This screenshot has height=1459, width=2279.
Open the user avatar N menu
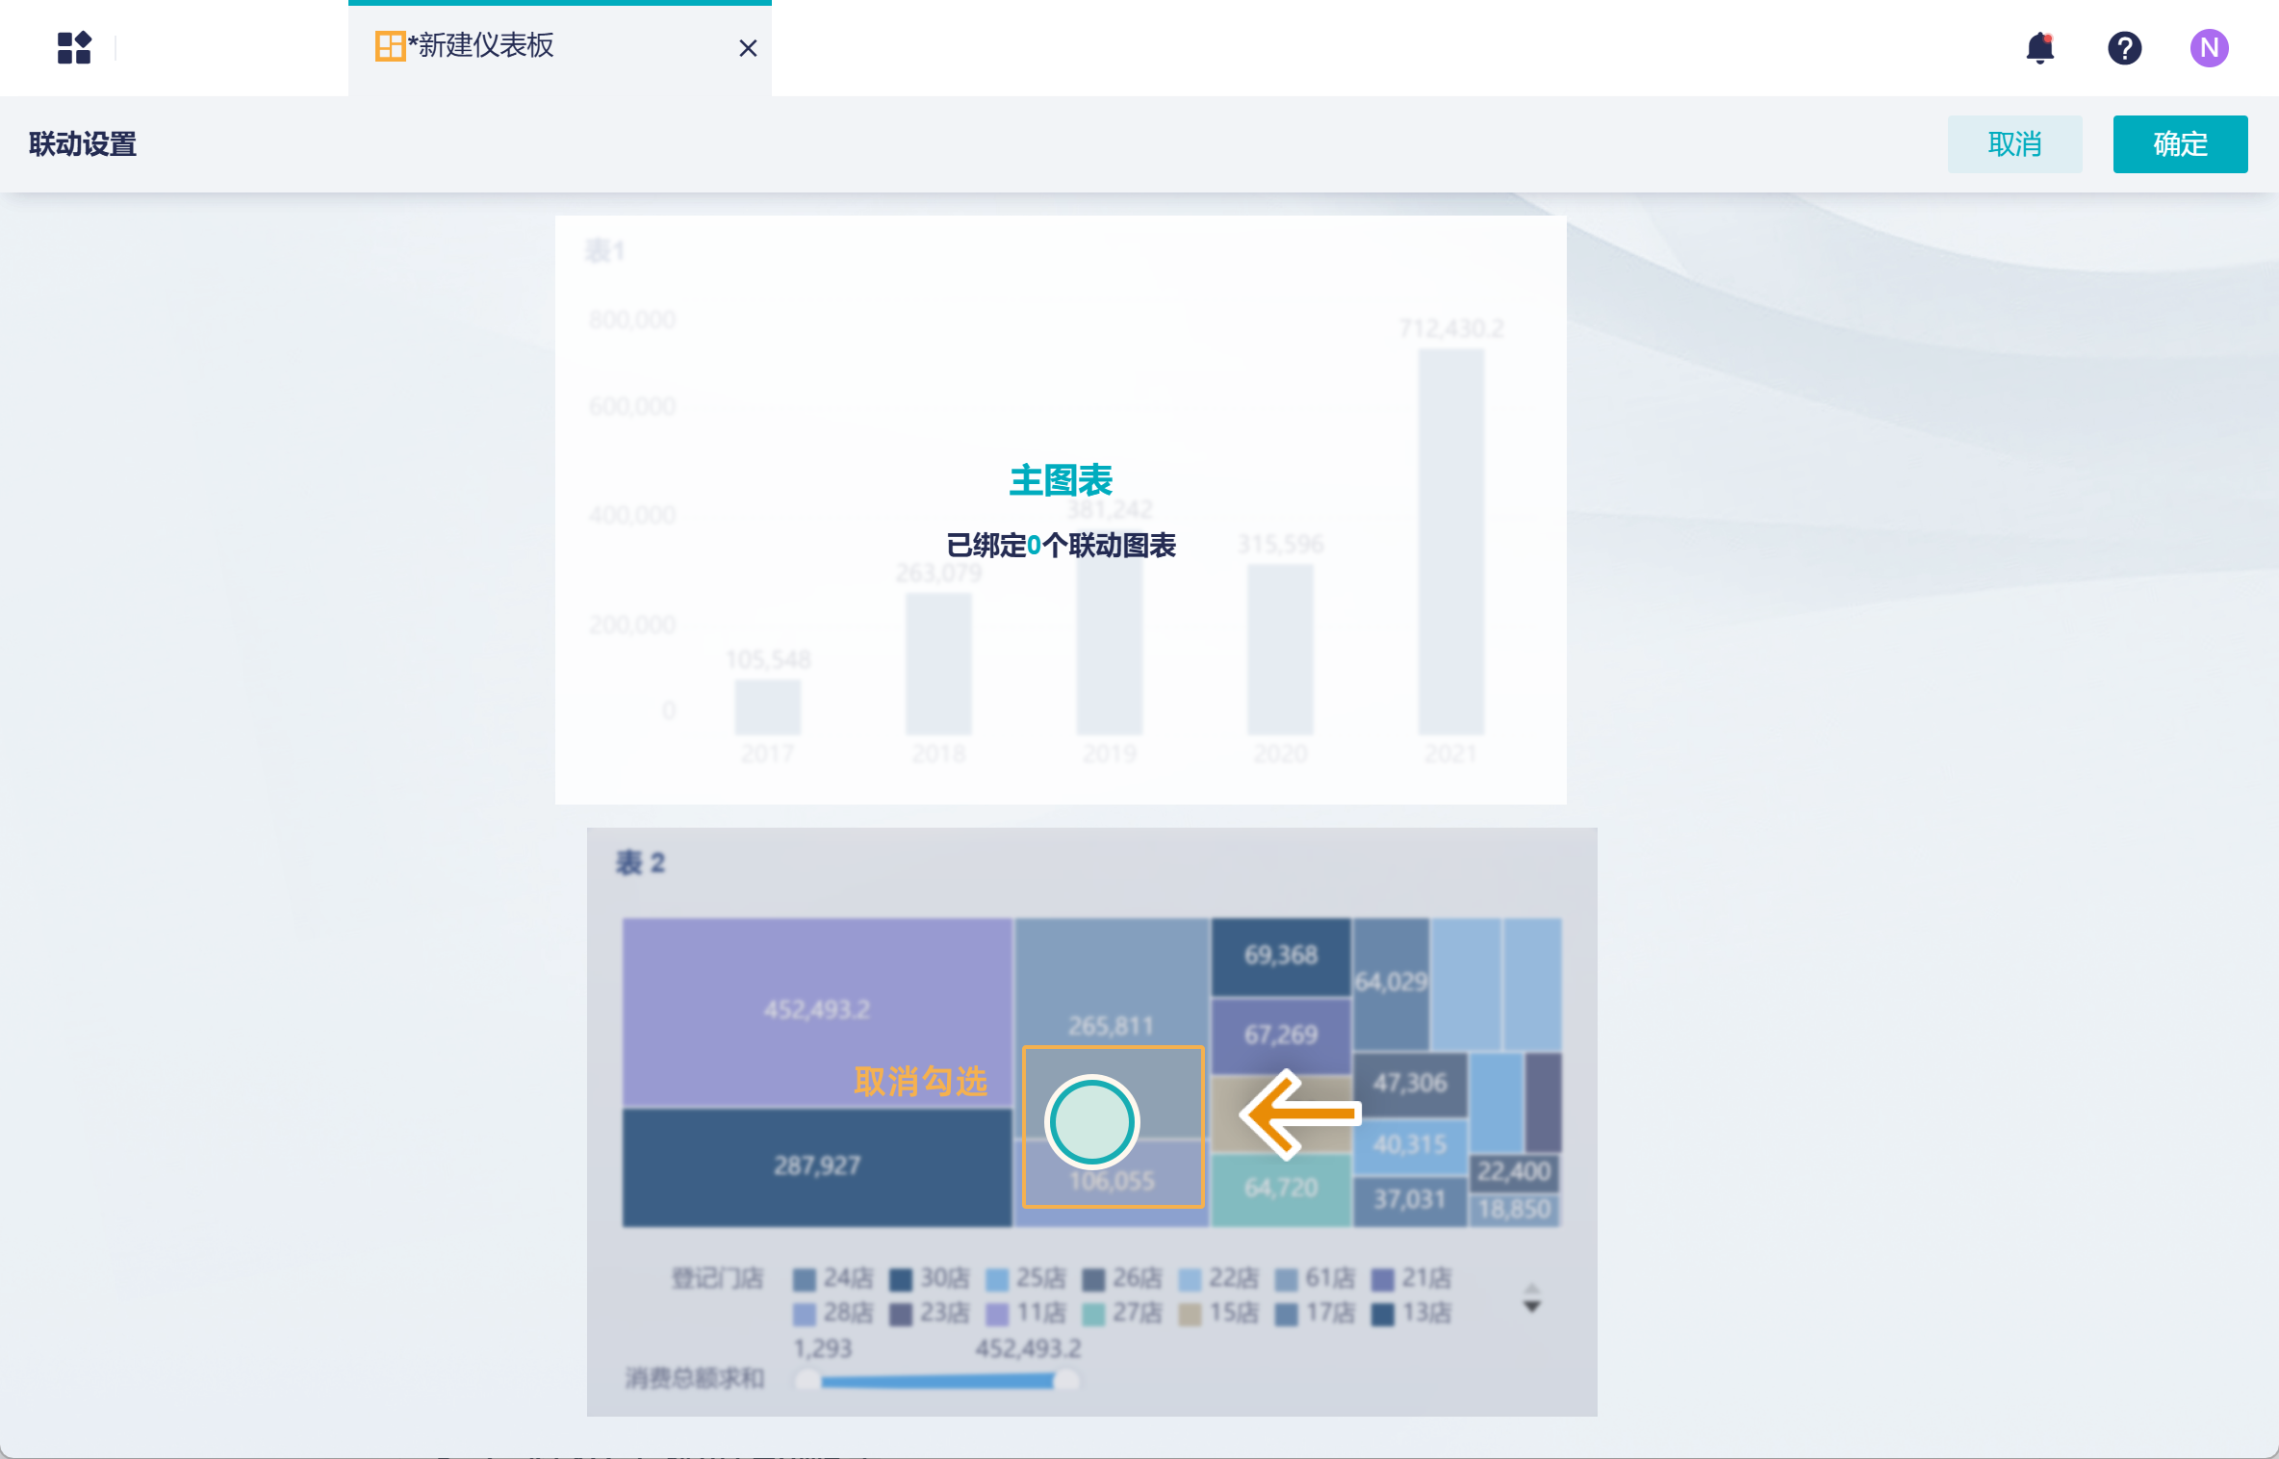point(2209,48)
